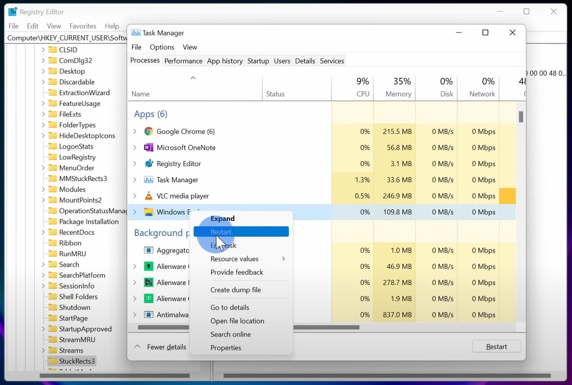Open the Registry Editor Edit menu
Screen dimensions: 572x385
[32, 26]
